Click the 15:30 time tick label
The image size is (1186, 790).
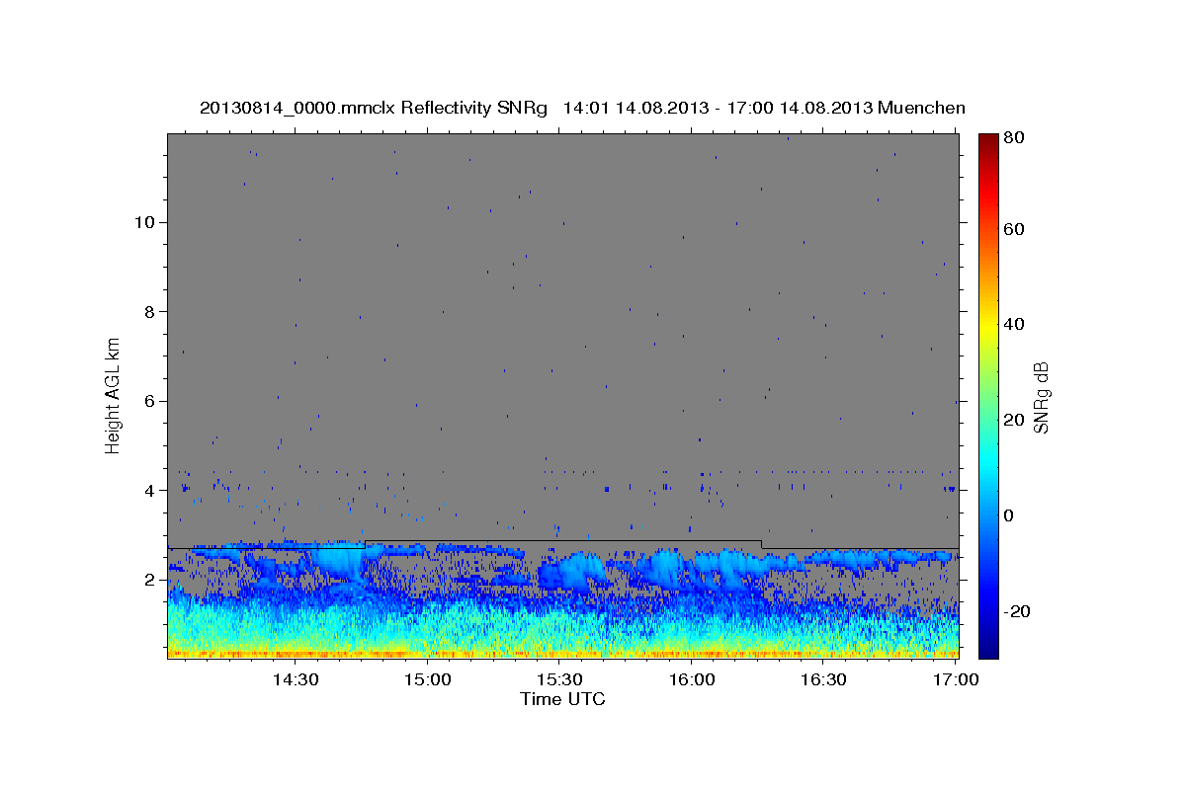(x=559, y=680)
